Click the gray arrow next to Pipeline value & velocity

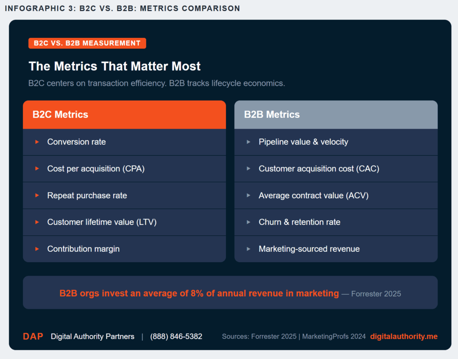tap(249, 142)
